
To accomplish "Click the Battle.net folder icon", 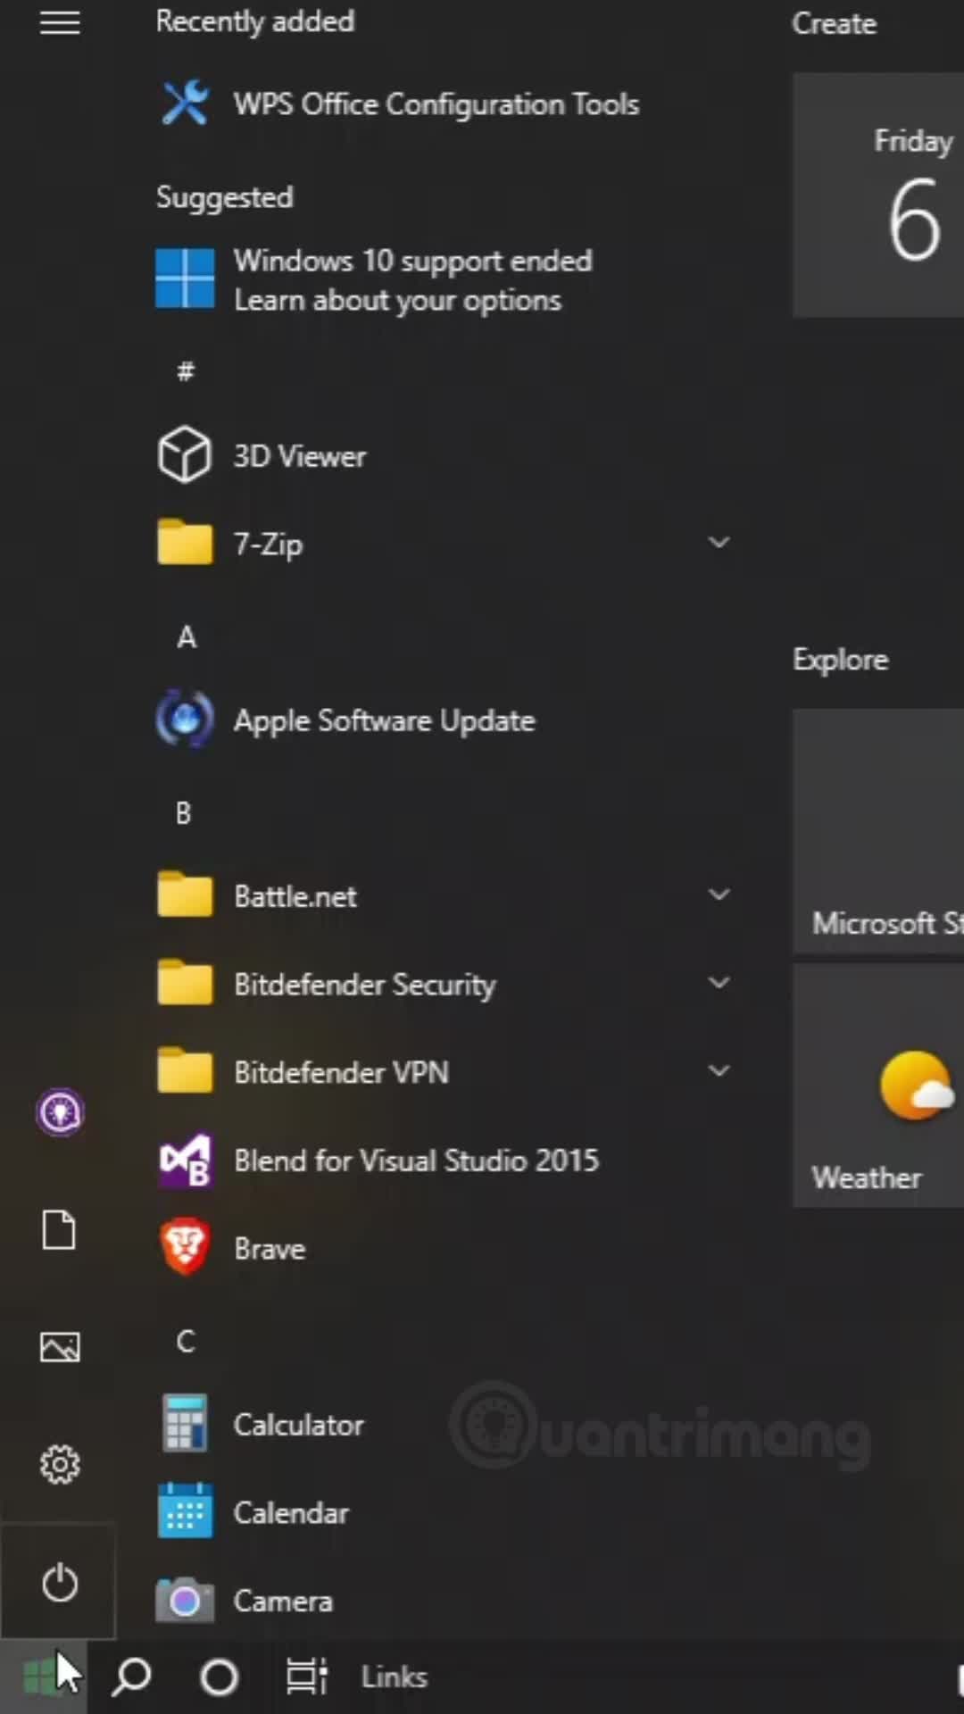I will (185, 894).
